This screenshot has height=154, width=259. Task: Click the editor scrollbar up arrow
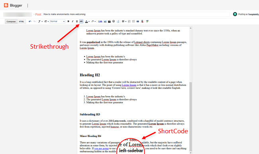click(190, 28)
